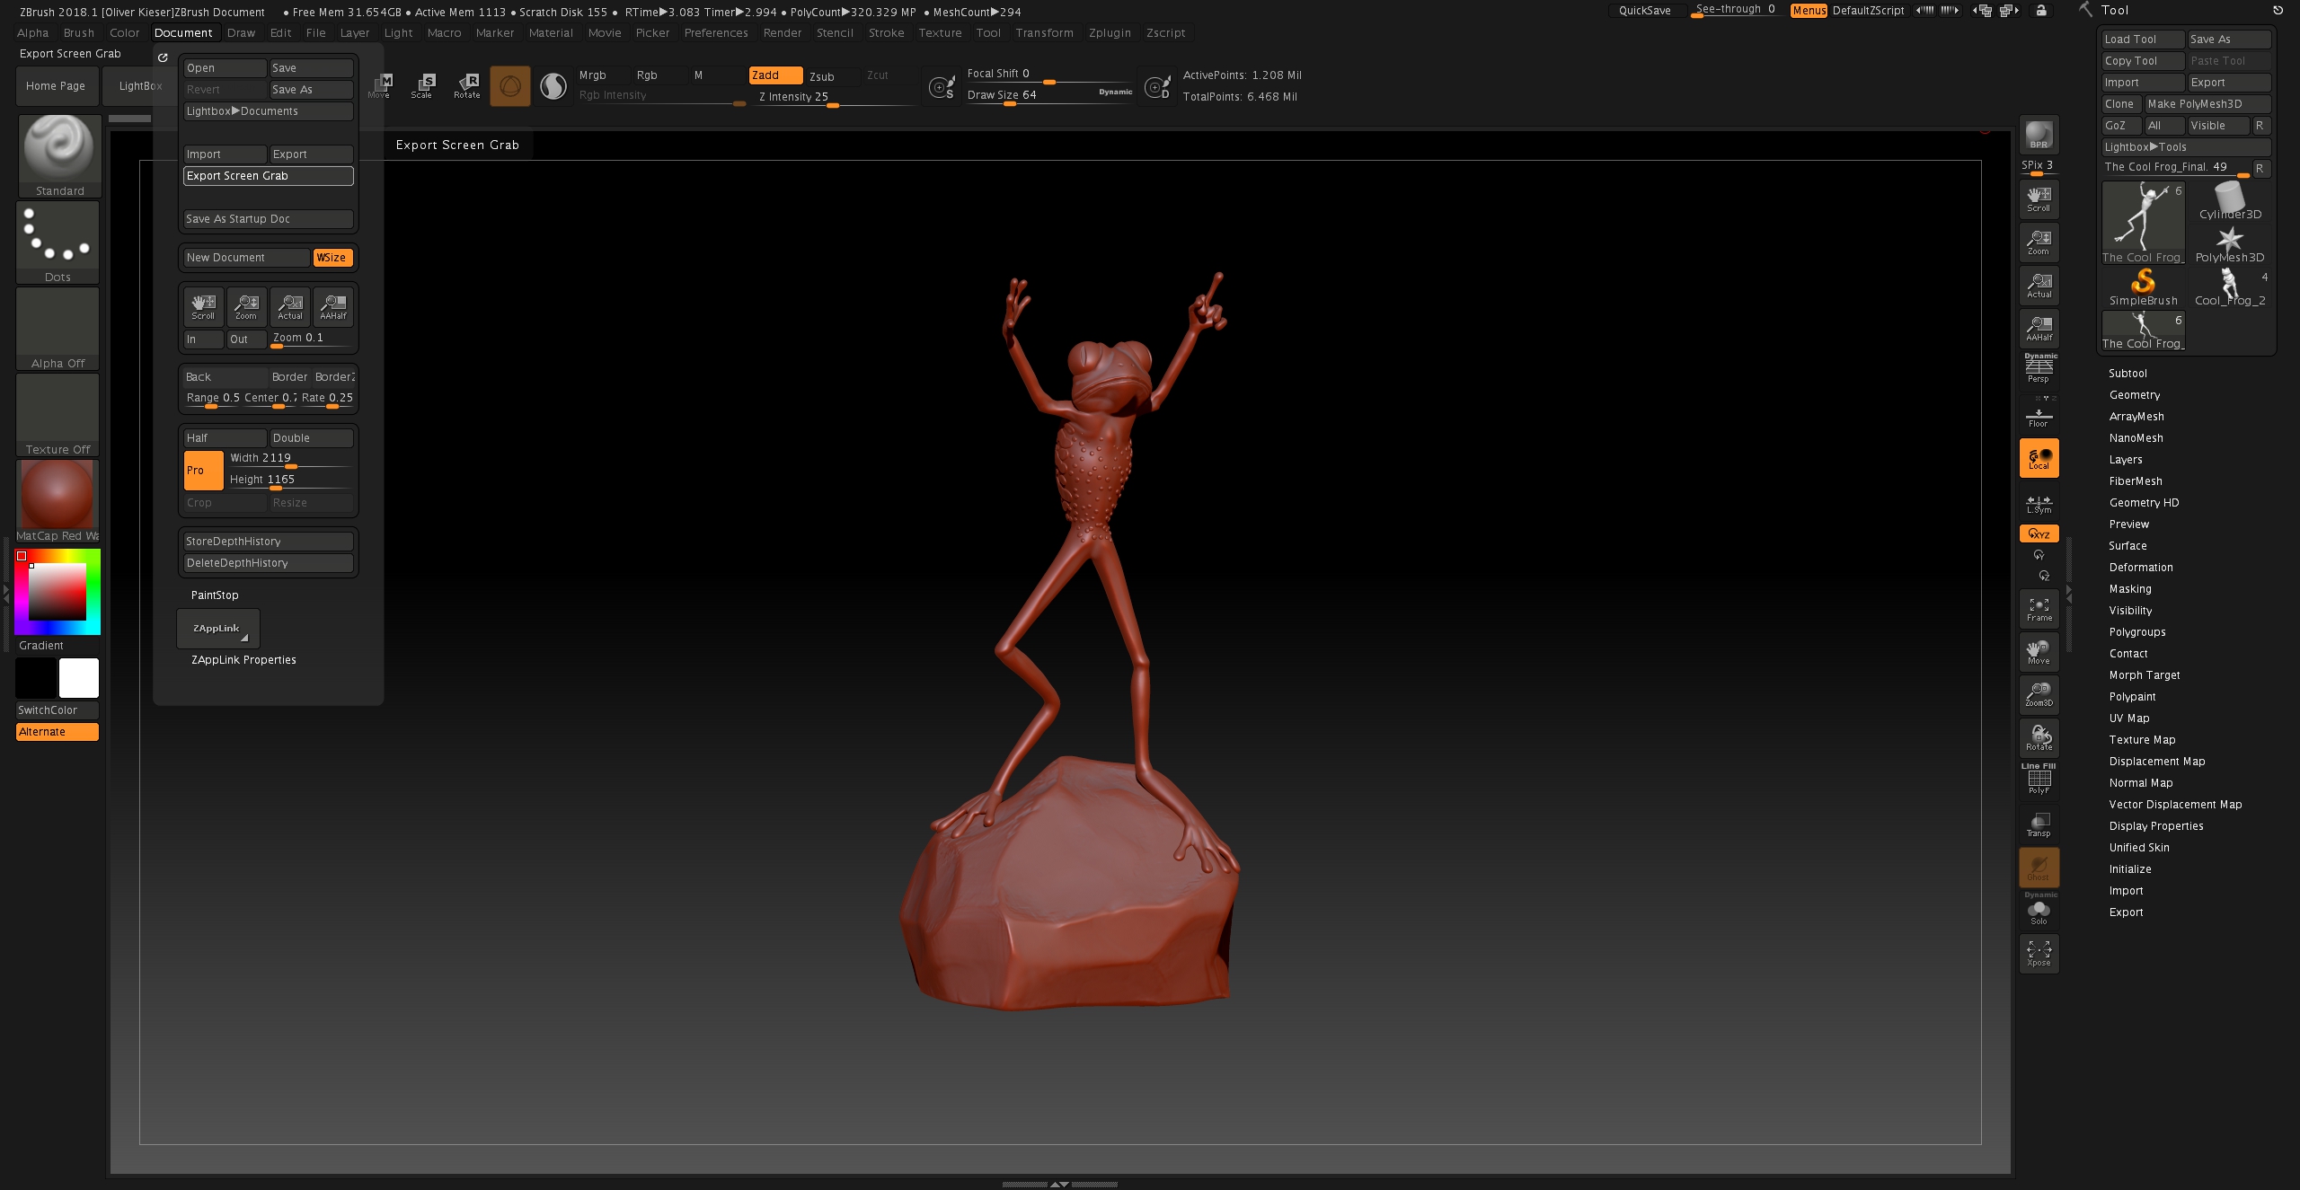Screen dimensions: 2300x1190
Task: Expand ZAppLink Properties section
Action: pos(243,660)
